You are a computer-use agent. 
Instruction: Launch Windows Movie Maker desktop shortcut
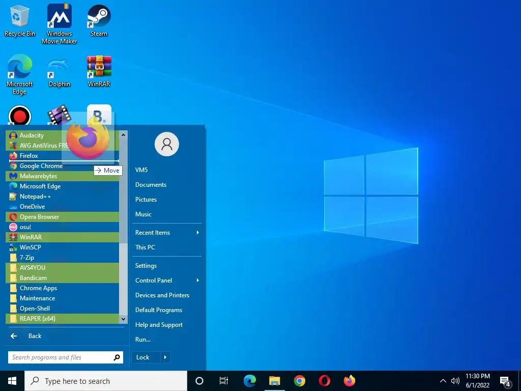[x=59, y=24]
